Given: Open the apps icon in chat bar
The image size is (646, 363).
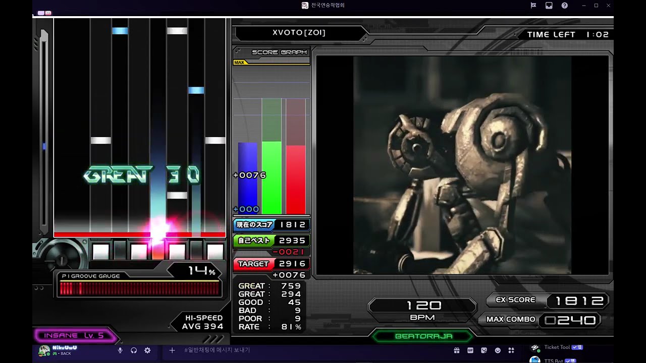Looking at the screenshot, I should tap(511, 350).
